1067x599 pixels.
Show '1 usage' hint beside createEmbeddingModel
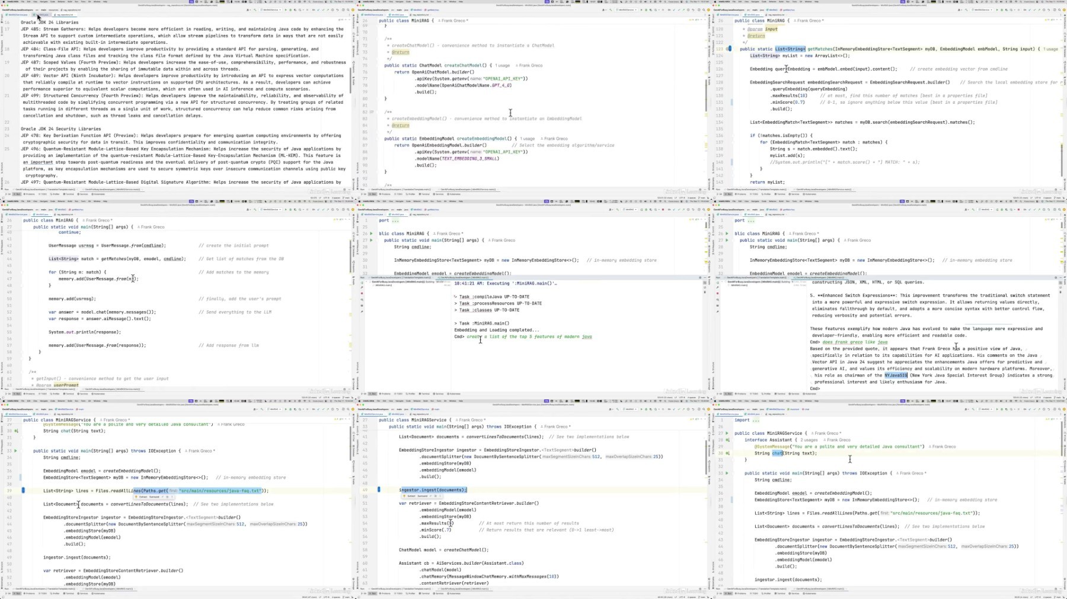tap(527, 139)
